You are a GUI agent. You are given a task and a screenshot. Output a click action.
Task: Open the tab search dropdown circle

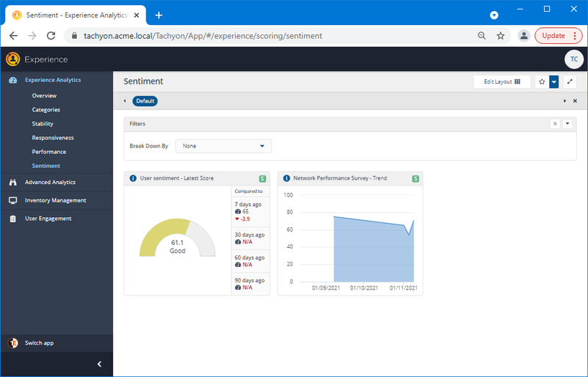click(494, 15)
